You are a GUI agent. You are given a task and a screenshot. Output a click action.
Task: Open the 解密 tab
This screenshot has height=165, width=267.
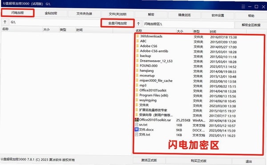point(151,15)
